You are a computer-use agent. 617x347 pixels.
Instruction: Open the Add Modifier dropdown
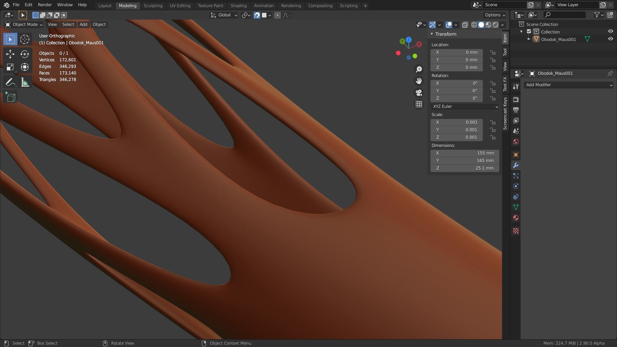tap(568, 85)
